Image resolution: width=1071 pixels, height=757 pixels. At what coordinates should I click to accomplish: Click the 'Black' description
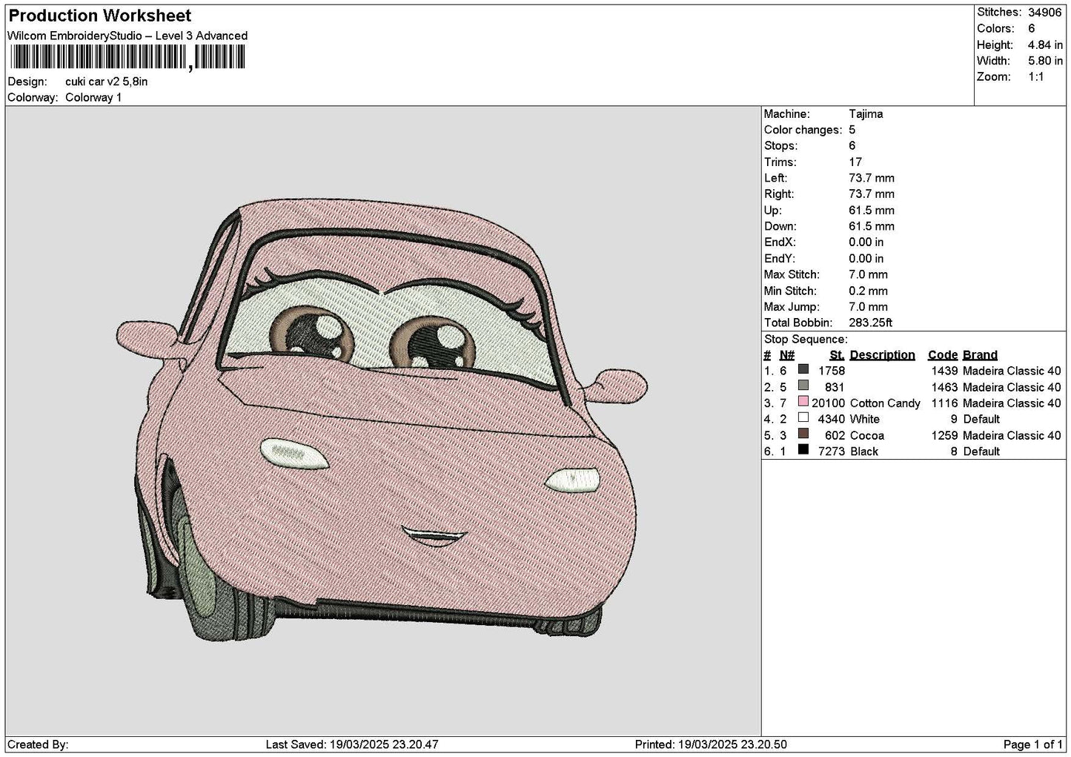pos(864,452)
